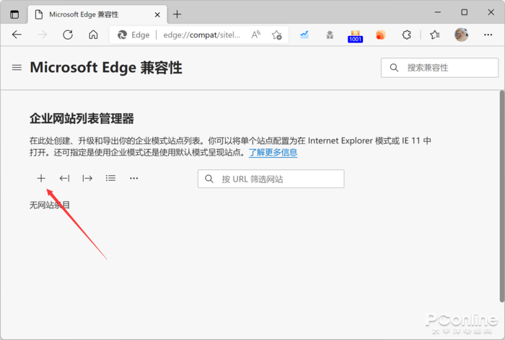Click the 企业网站列表管理器 heading

82,118
